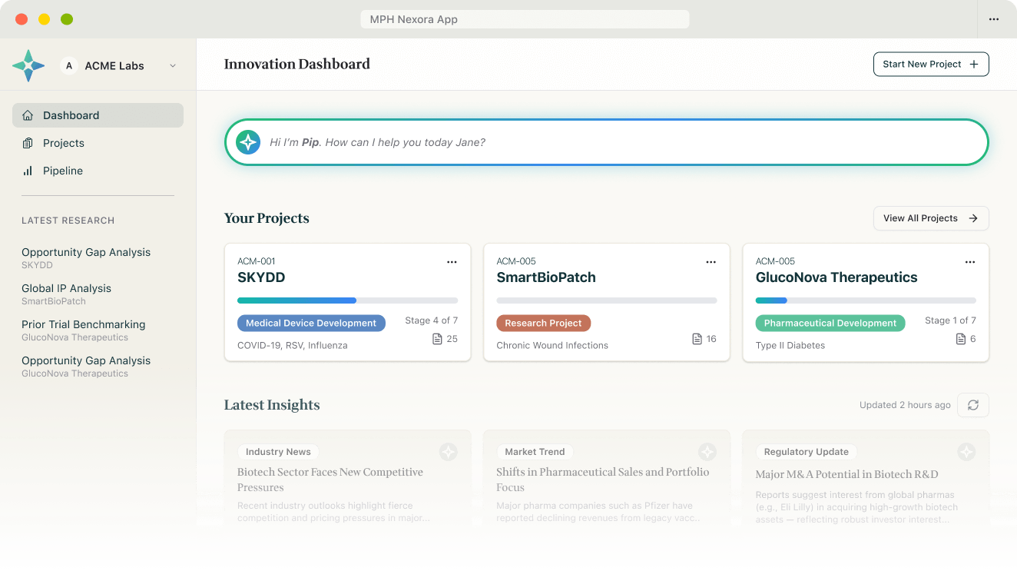
Task: Click the SKYDD stage progress bar
Action: click(x=347, y=300)
